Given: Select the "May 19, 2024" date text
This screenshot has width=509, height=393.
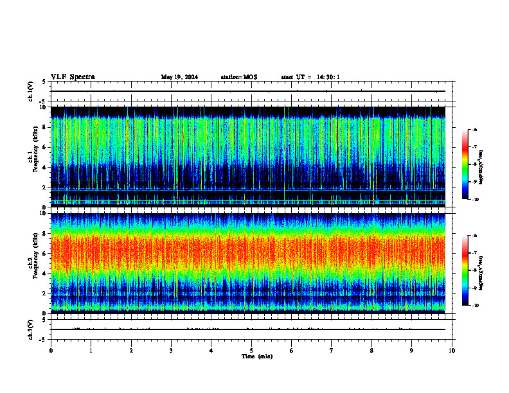Looking at the screenshot, I should [179, 77].
